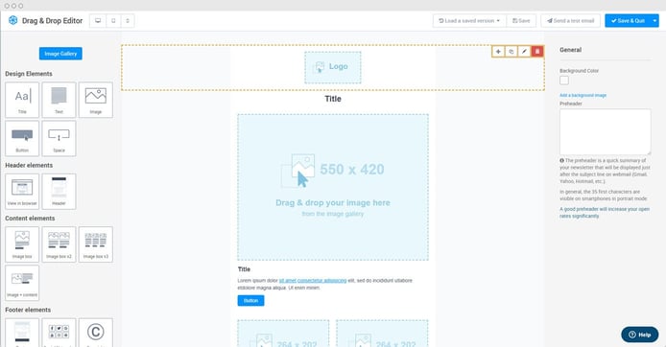Click Add a background image link

pos(583,96)
